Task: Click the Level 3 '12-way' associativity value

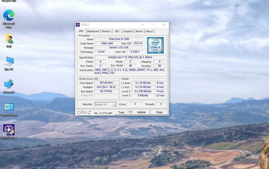Action: coord(160,95)
